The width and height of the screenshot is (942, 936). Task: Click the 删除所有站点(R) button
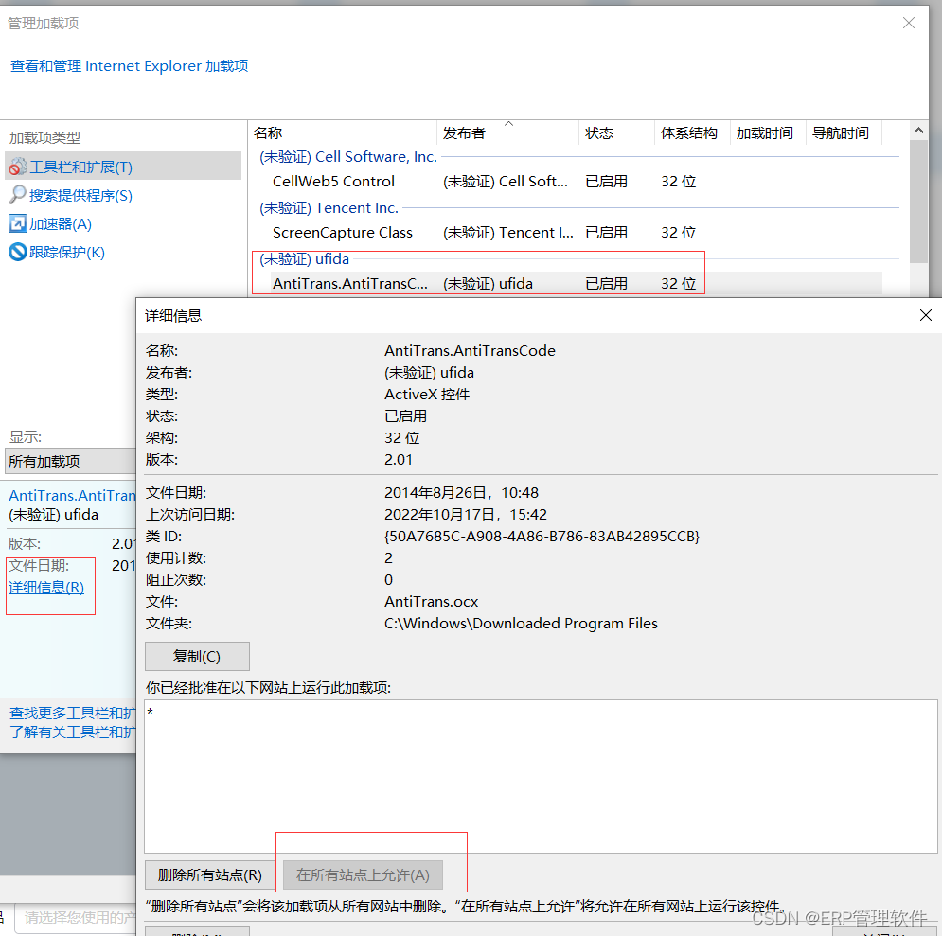(x=207, y=875)
